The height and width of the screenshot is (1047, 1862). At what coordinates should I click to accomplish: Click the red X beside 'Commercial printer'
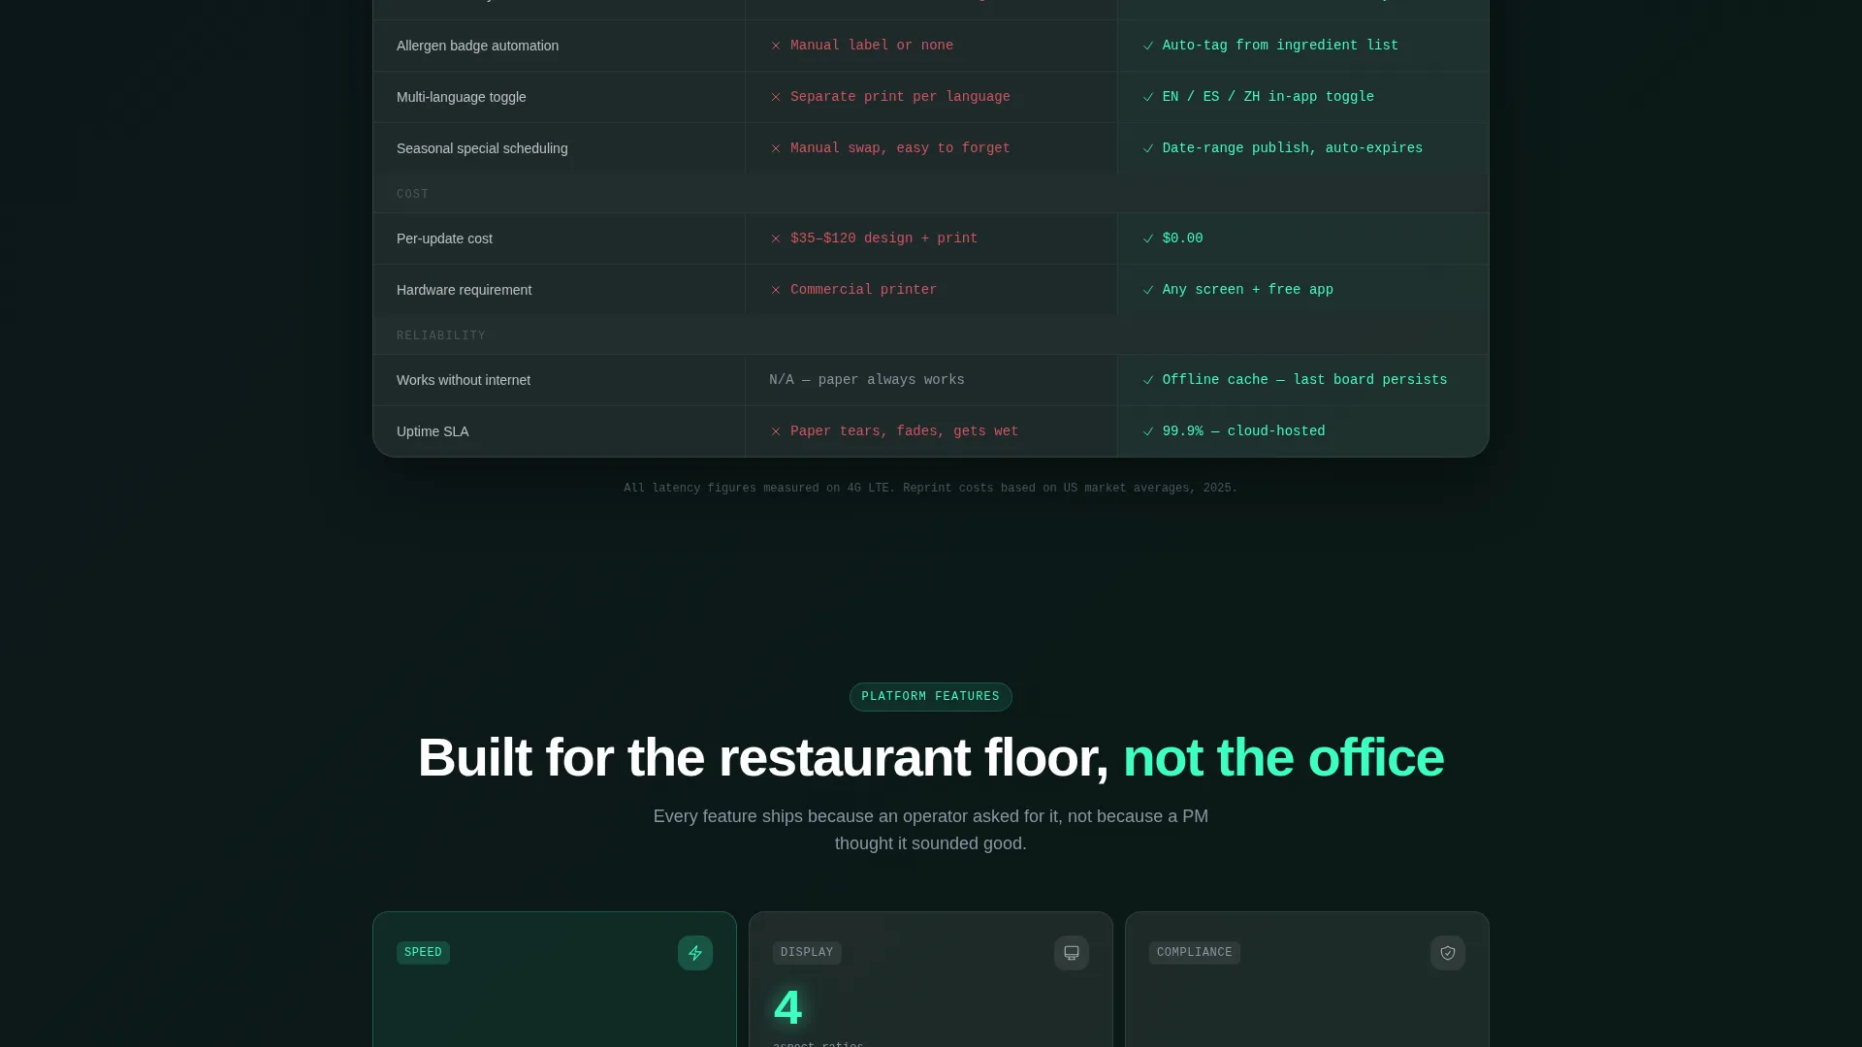coord(776,290)
